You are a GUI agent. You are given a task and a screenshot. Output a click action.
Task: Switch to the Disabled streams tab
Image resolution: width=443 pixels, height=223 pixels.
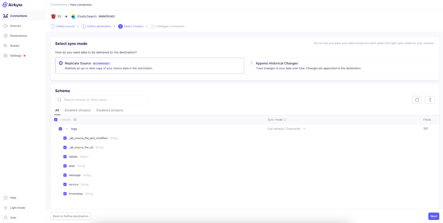[x=110, y=110]
